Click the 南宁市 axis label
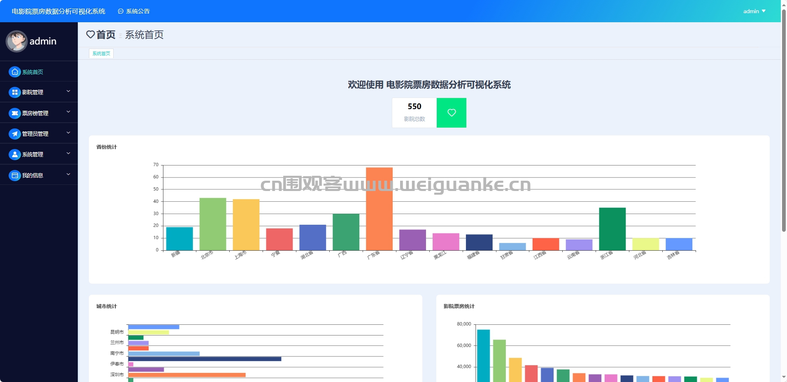This screenshot has height=382, width=787. pos(117,354)
